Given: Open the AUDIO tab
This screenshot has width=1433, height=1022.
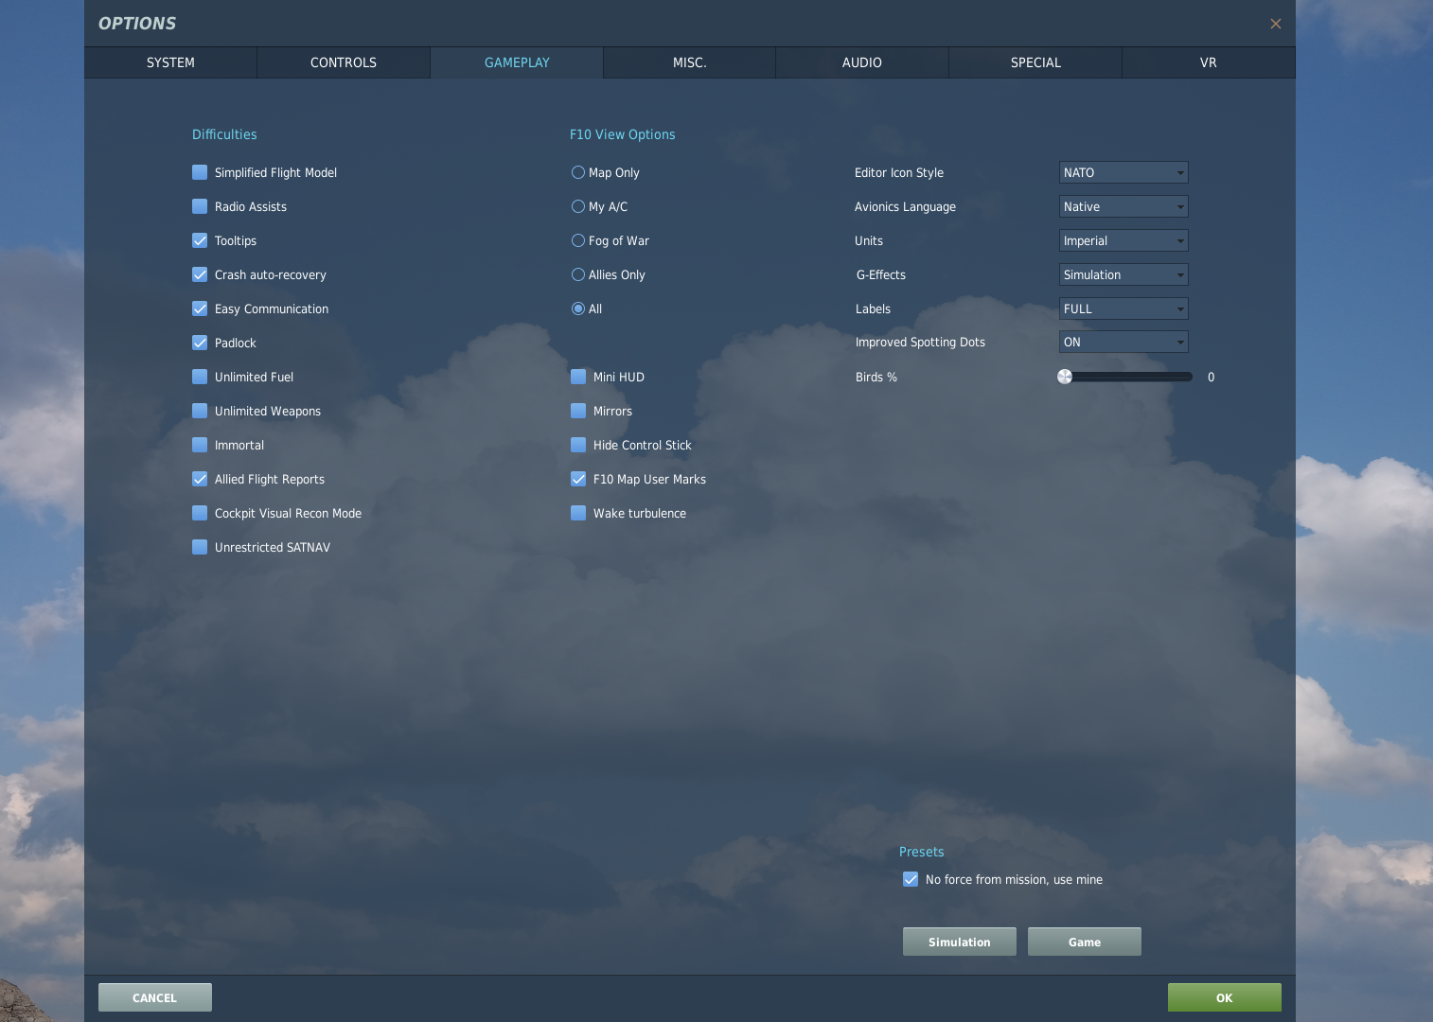Looking at the screenshot, I should click(x=862, y=62).
